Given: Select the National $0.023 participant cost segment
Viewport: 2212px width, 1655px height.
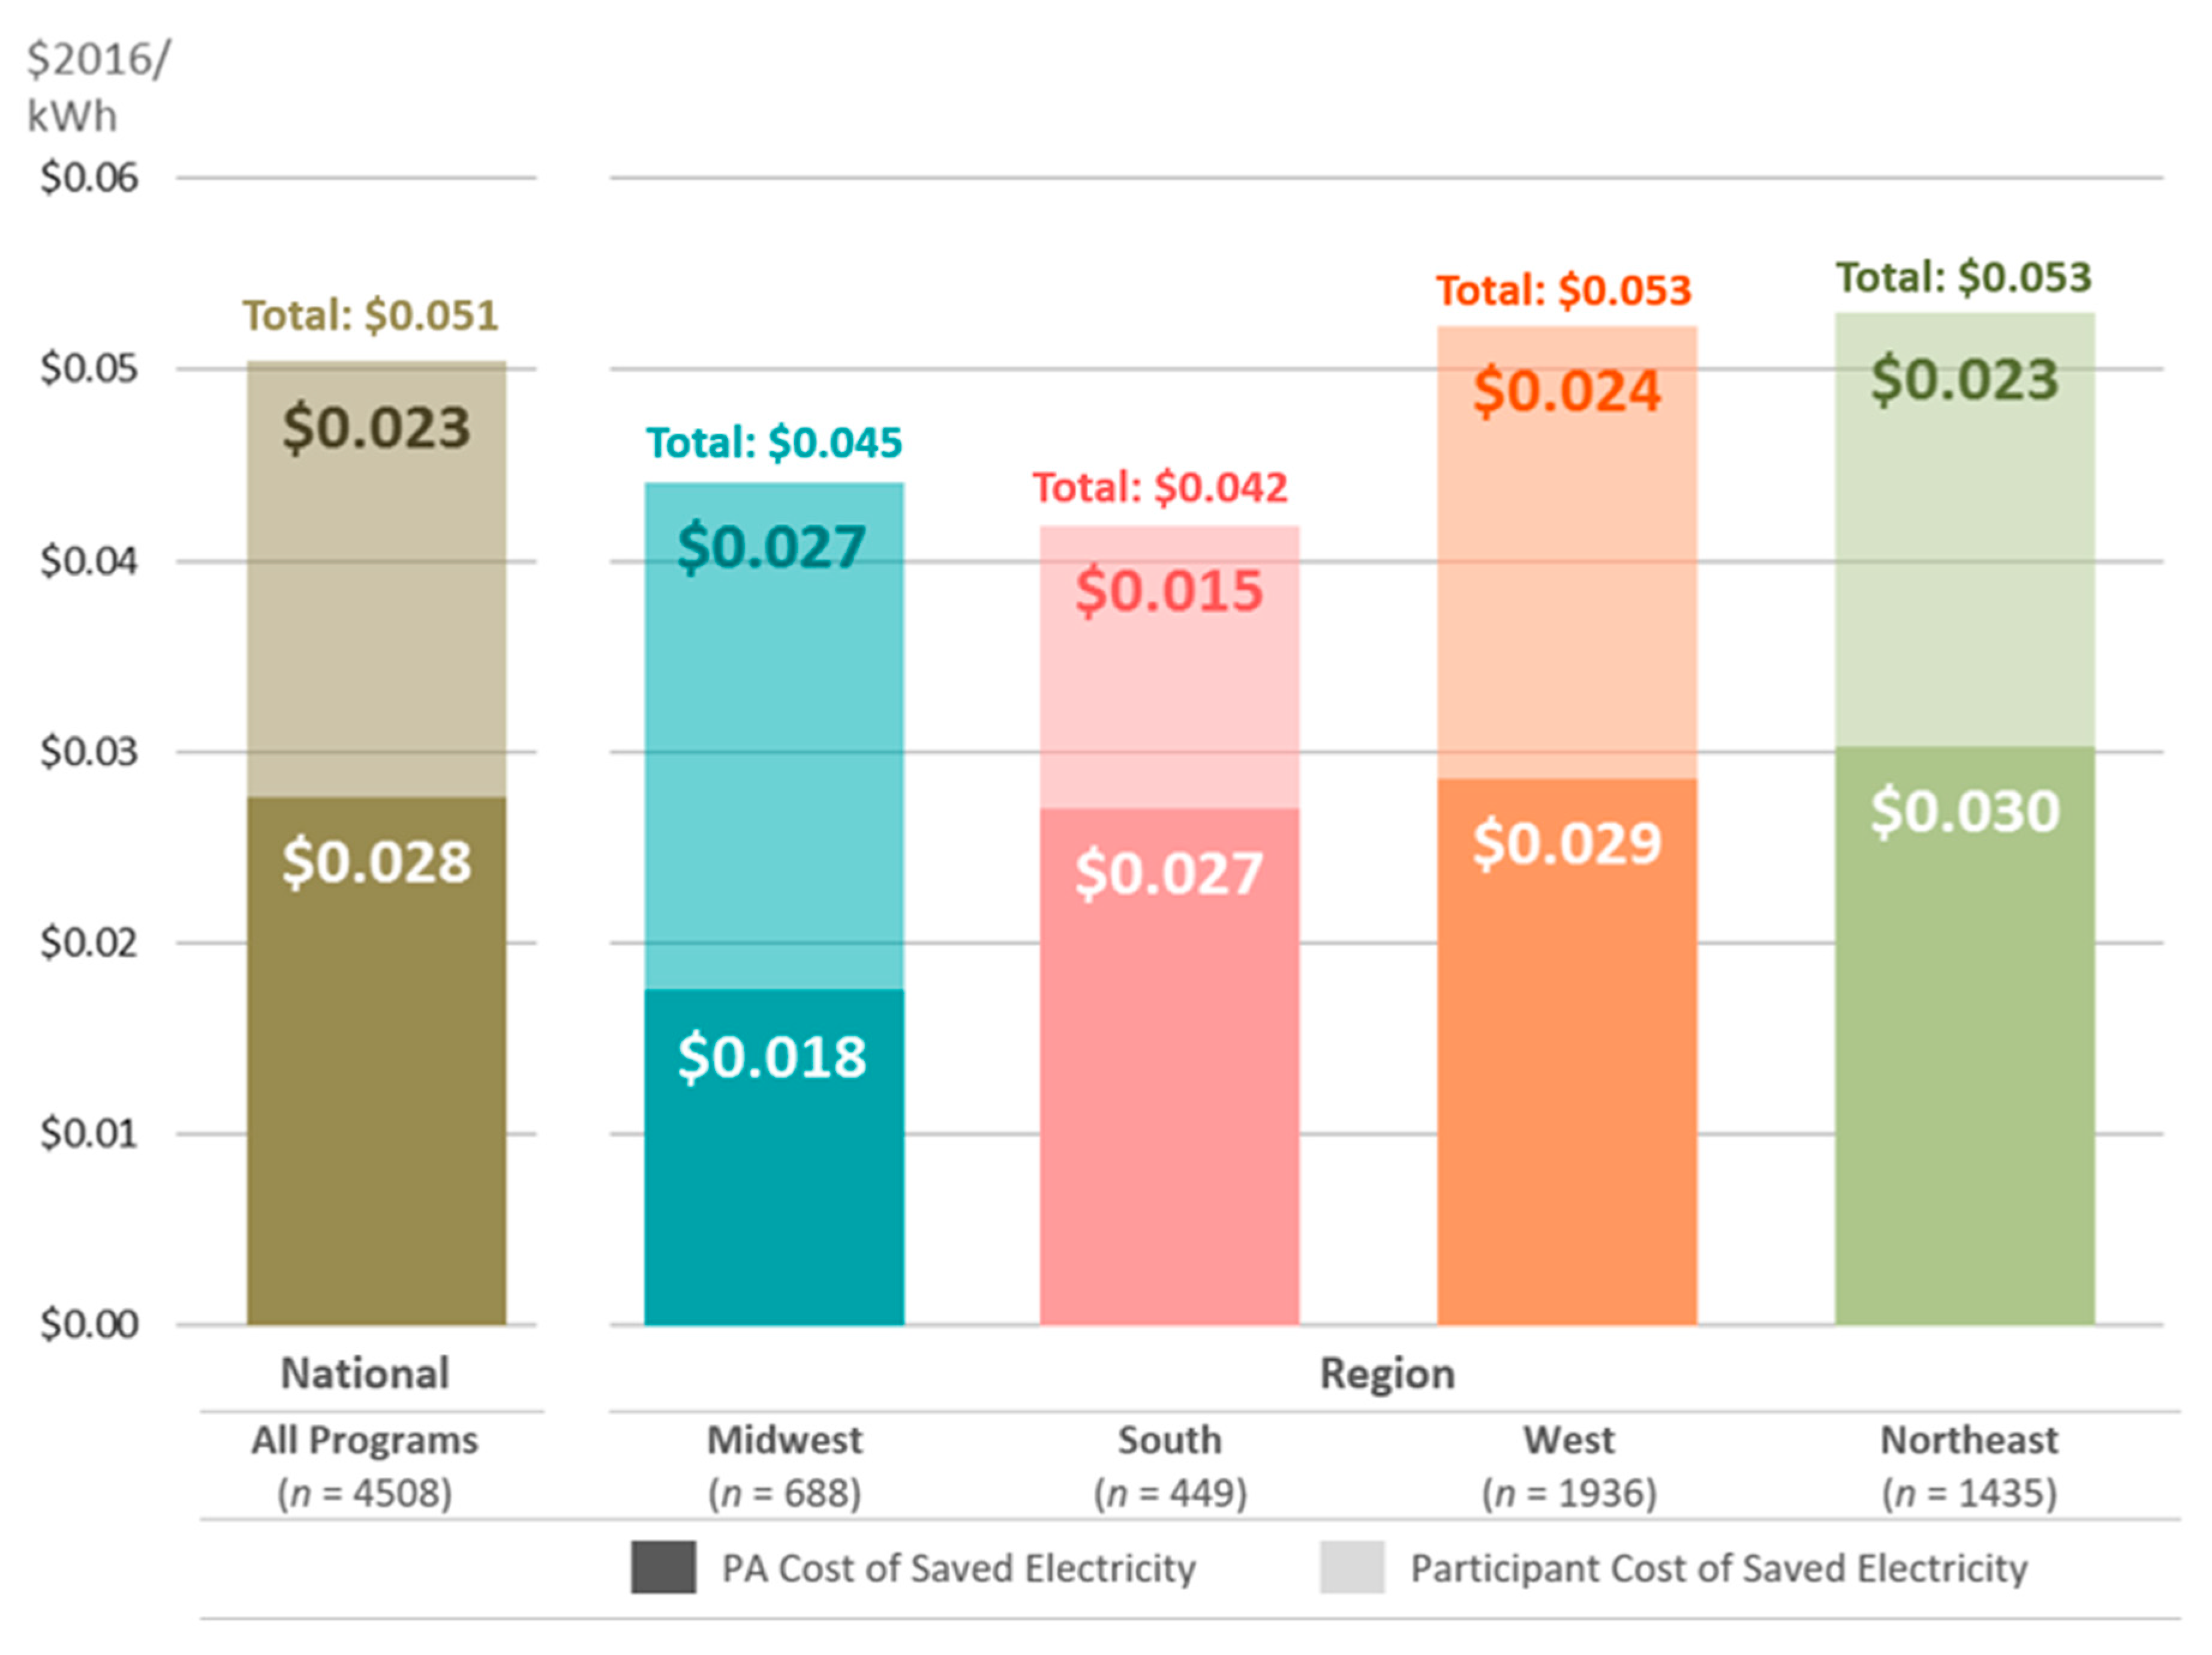Looking at the screenshot, I should [x=377, y=580].
